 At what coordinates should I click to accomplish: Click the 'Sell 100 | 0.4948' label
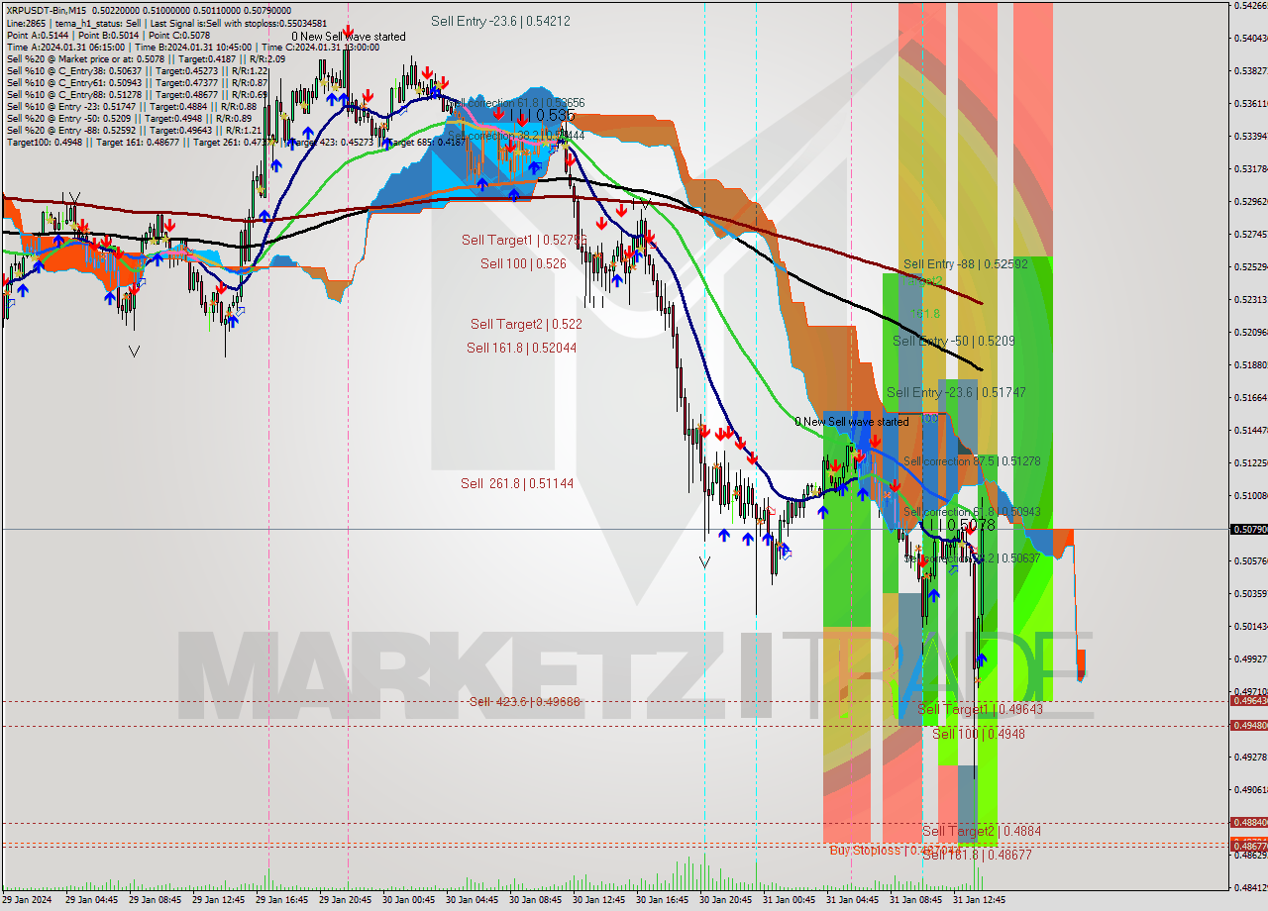(x=979, y=734)
